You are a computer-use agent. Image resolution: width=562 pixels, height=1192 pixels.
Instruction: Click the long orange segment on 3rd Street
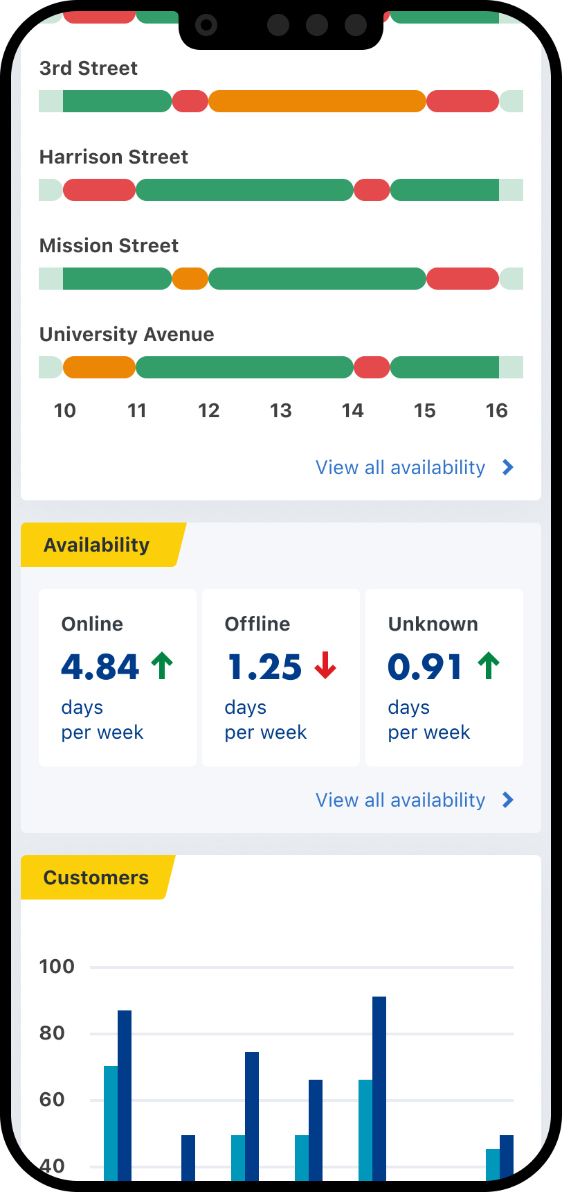point(317,101)
